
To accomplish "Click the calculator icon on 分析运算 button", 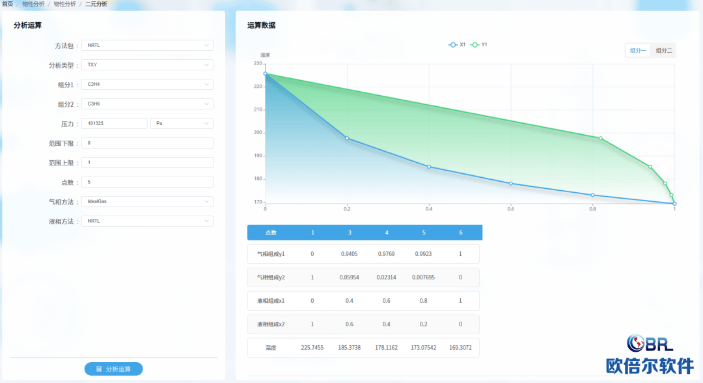I will click(99, 369).
